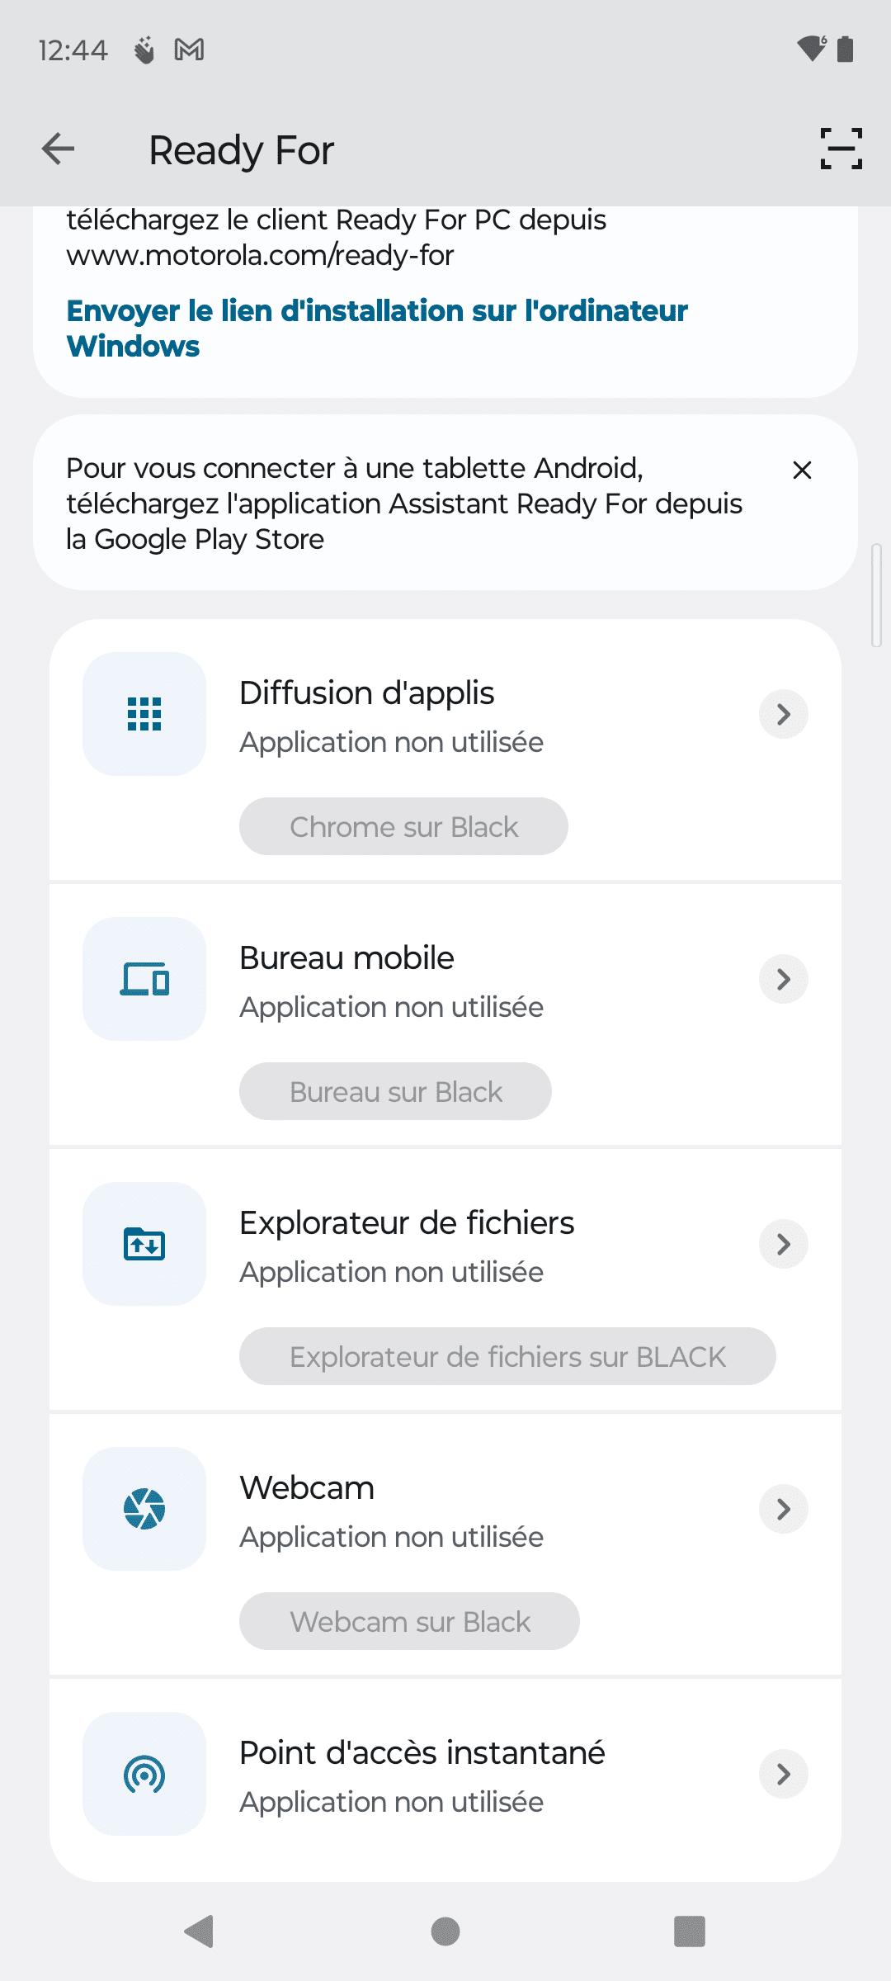Tap Explorateur de fichiers sur BLACK chip

coord(507,1356)
